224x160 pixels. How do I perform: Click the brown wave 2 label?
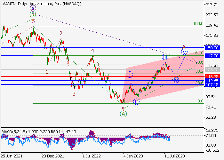point(61,33)
